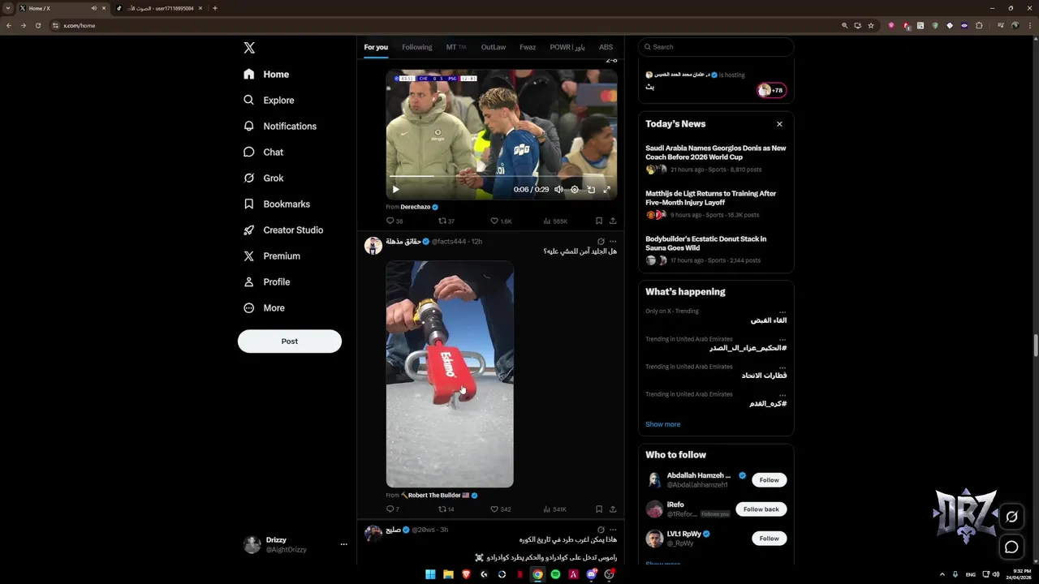Open Grok from the sidebar
Screen dimensions: 1039x584
tap(263, 178)
